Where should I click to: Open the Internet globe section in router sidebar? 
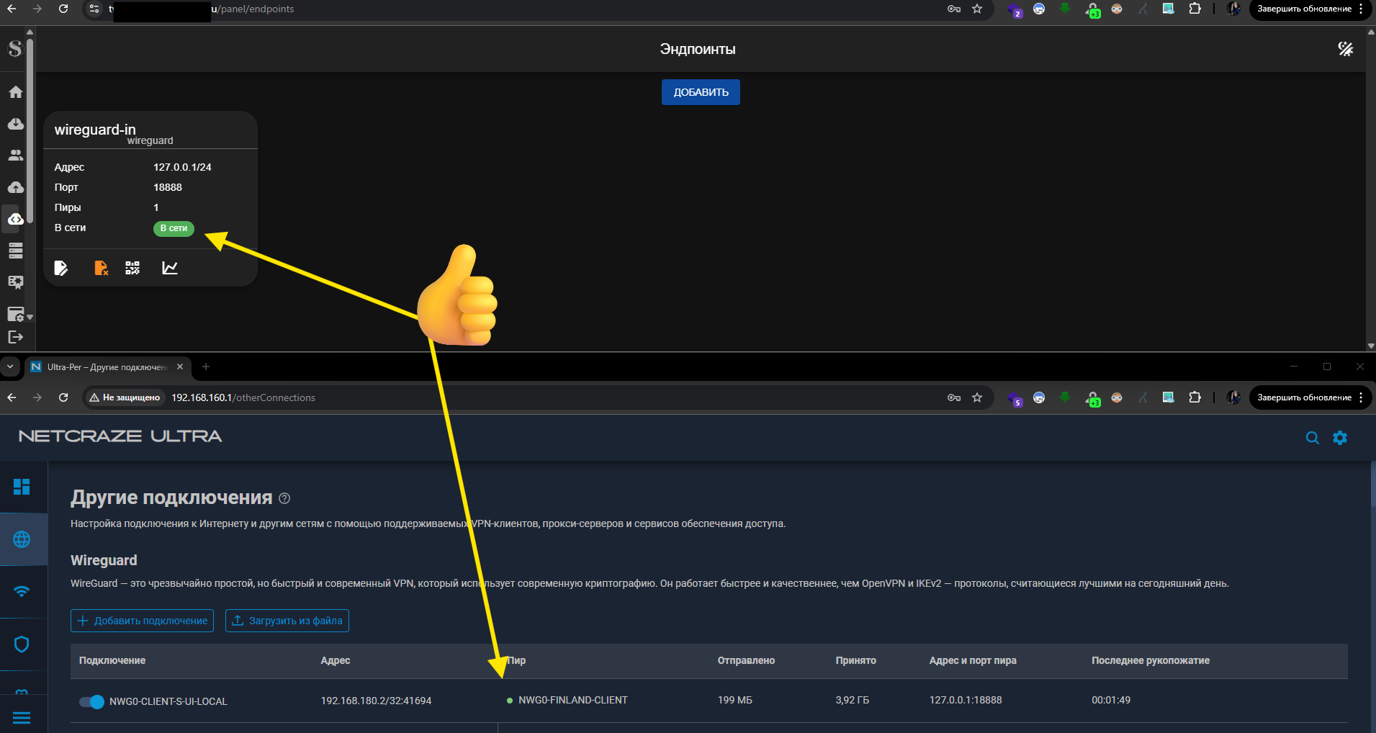(22, 539)
